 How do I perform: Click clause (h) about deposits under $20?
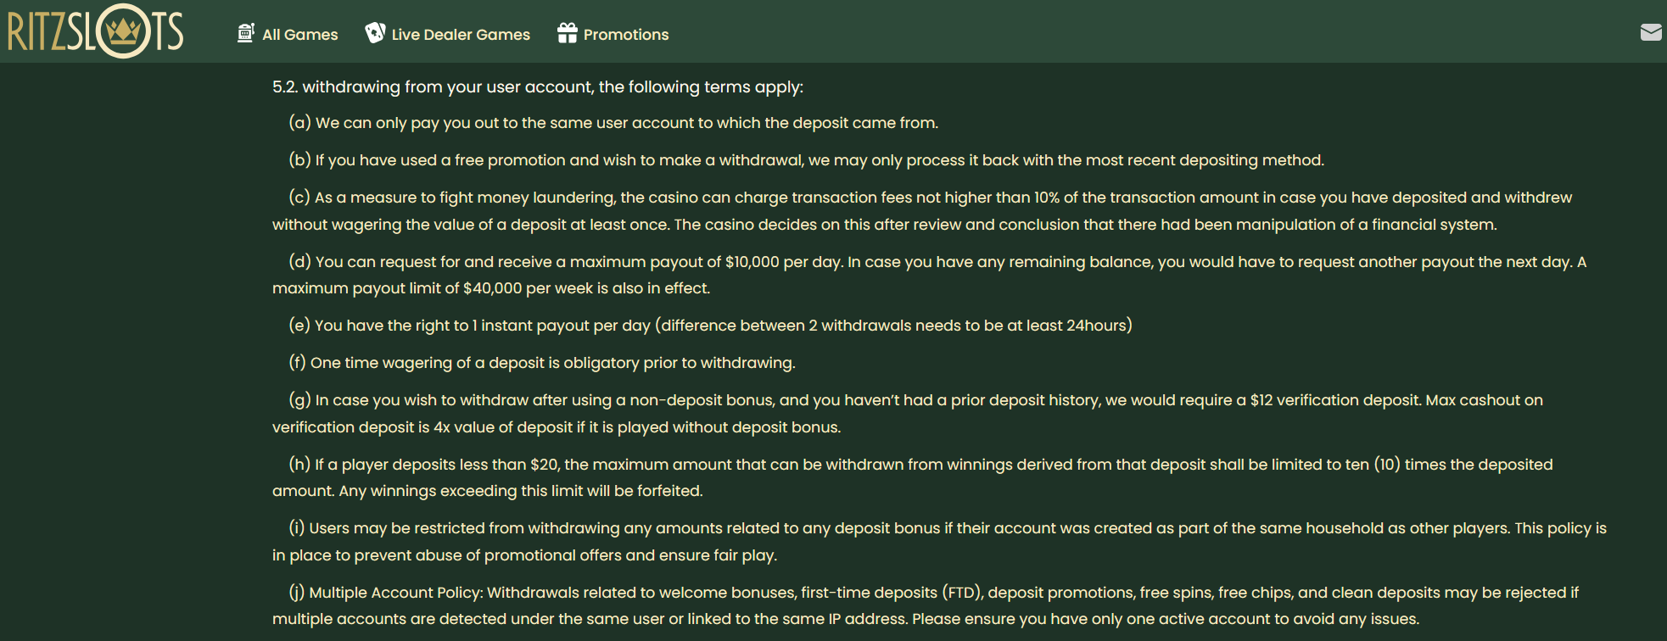coord(913,477)
